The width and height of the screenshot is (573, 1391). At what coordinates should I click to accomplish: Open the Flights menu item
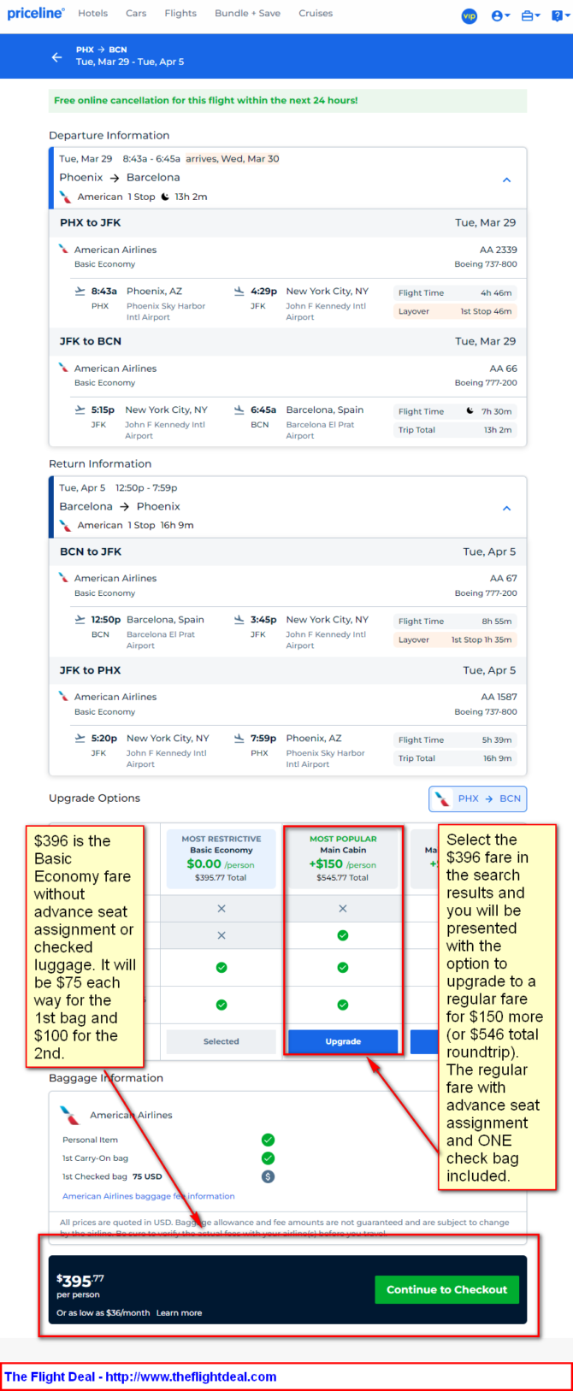point(180,14)
